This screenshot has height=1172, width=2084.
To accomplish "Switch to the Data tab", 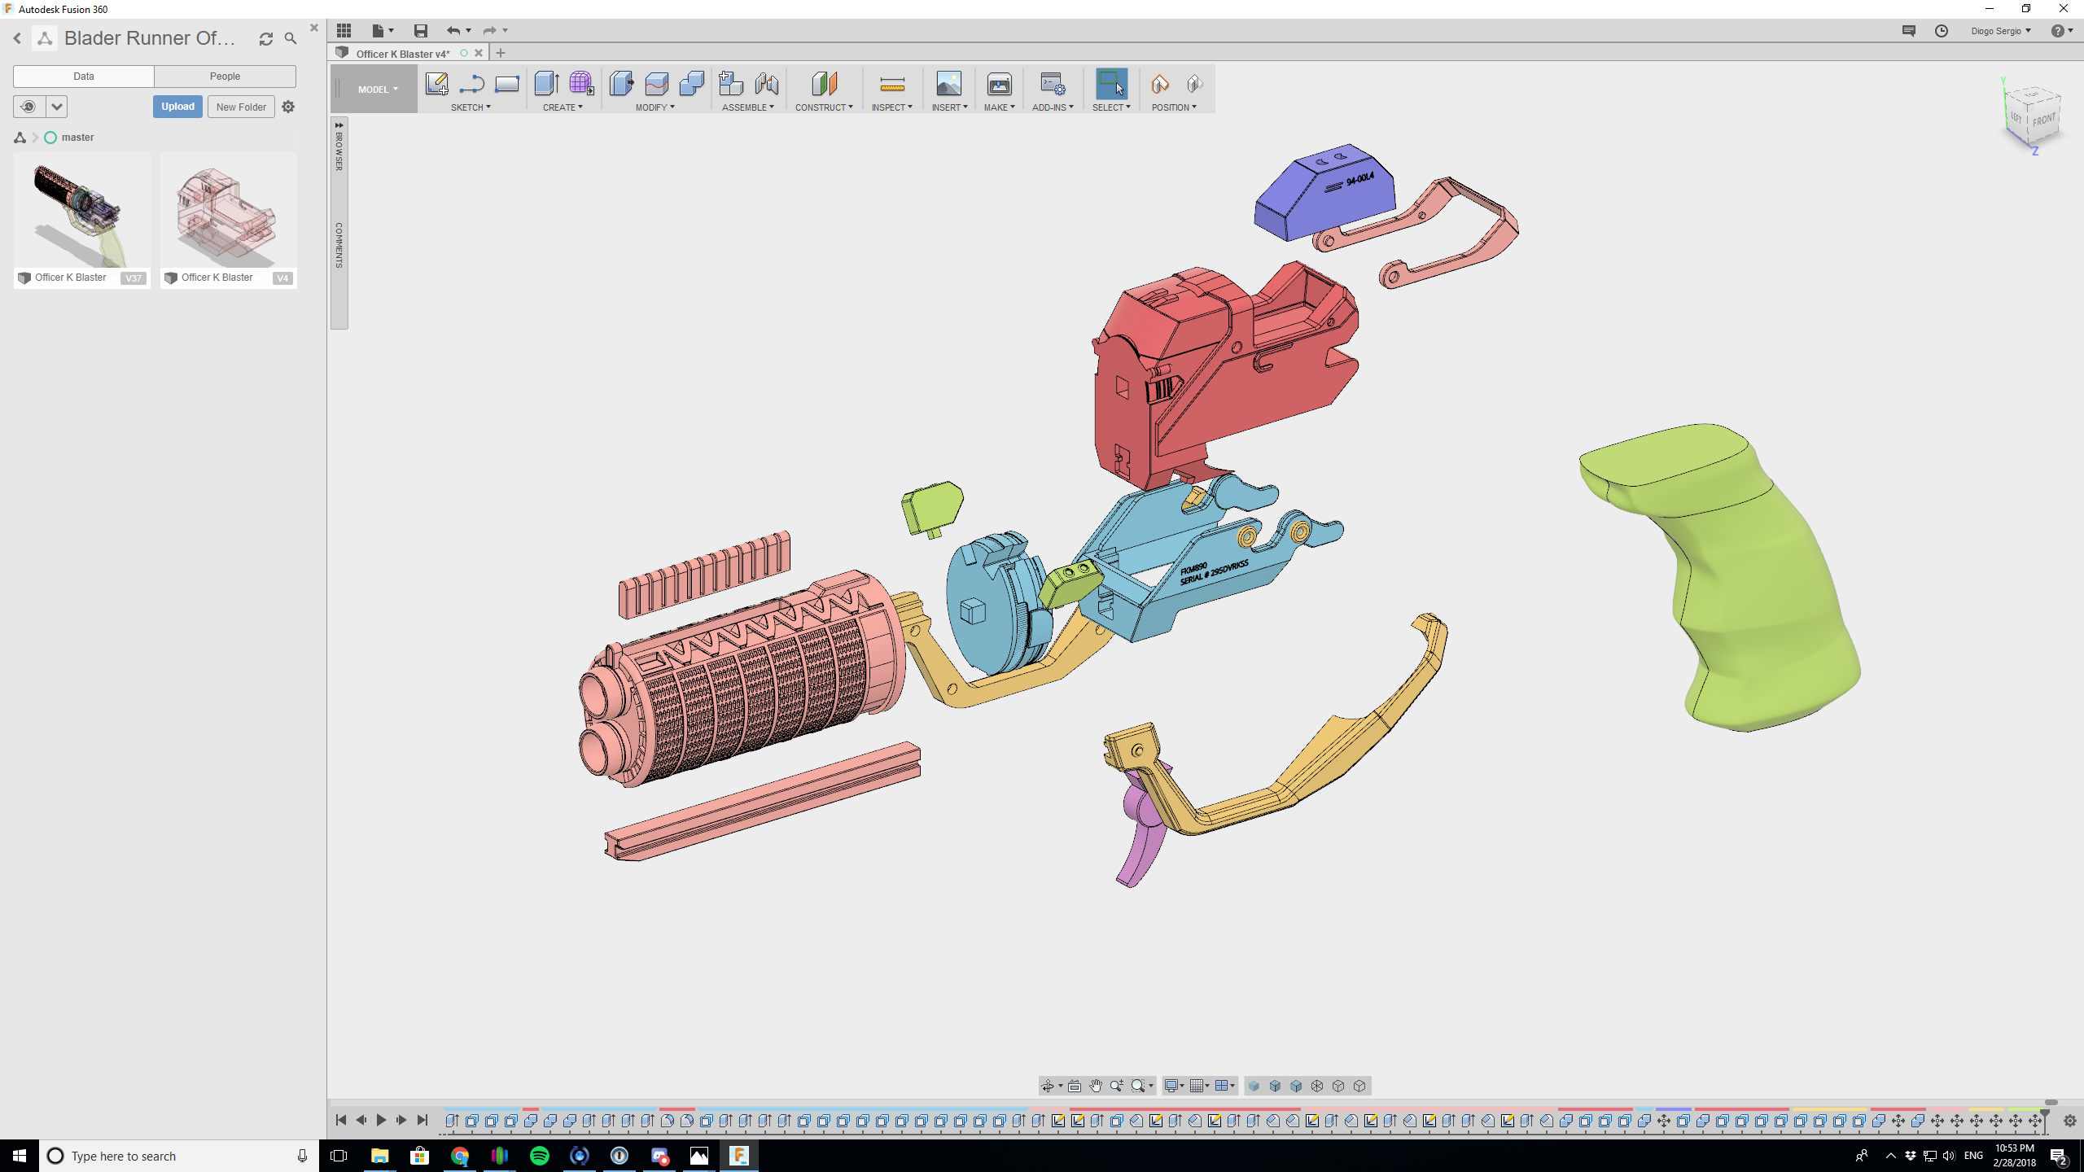I will tap(84, 76).
